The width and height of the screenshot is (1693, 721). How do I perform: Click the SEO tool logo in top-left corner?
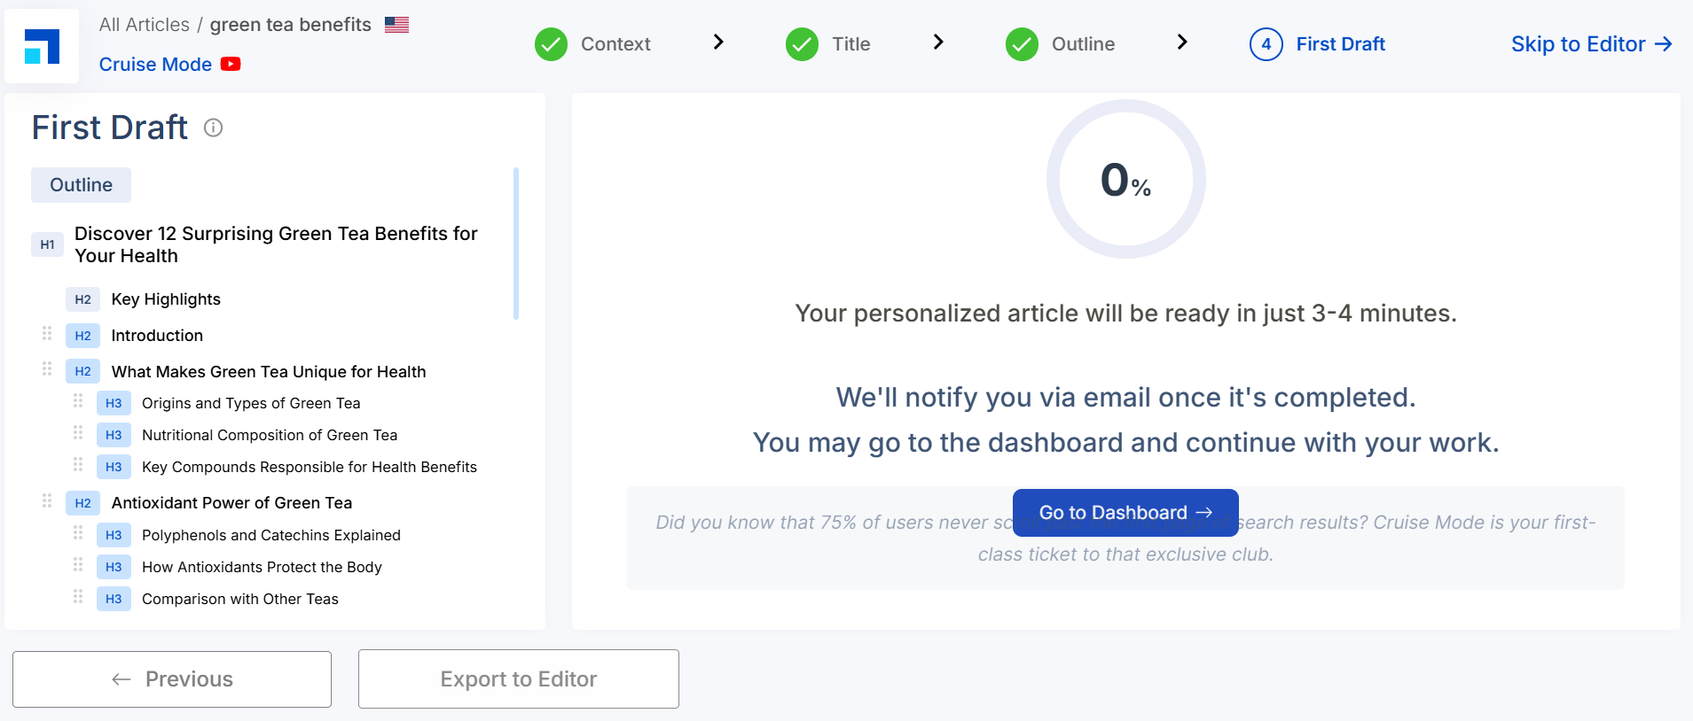point(42,46)
